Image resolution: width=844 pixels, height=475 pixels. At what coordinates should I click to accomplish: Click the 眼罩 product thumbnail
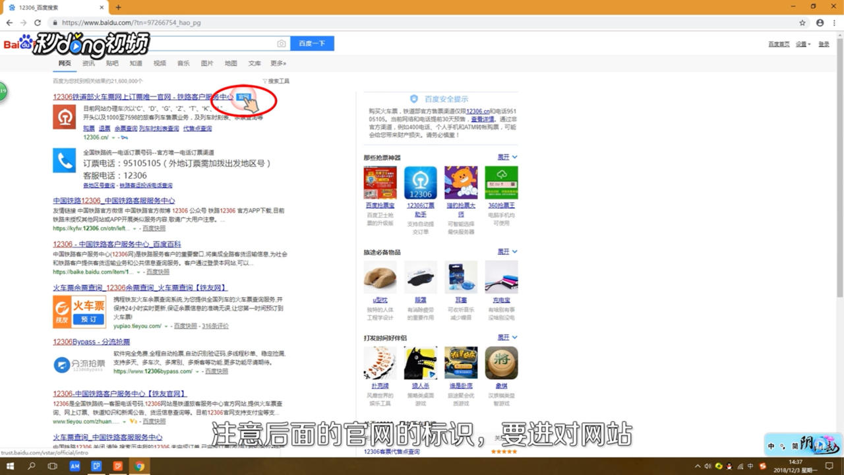click(420, 277)
